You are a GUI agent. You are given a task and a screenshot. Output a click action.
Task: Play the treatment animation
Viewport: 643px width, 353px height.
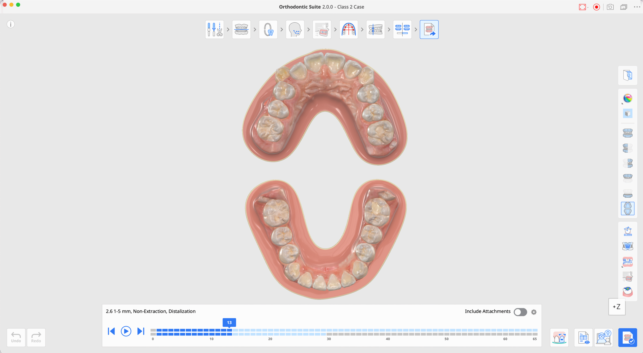[126, 331]
